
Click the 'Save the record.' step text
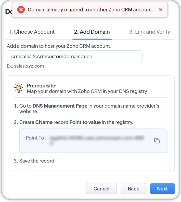[x=37, y=161]
